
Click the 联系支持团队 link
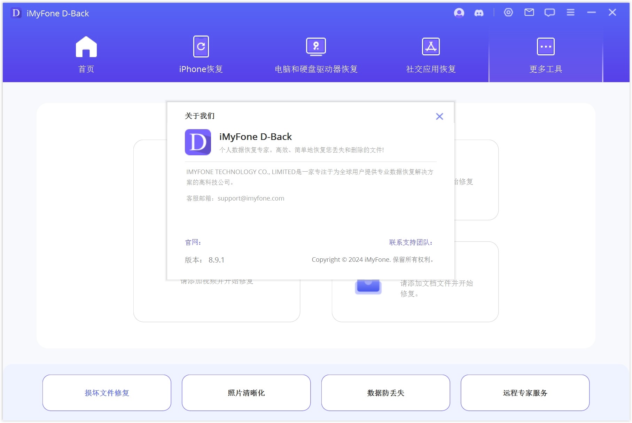tap(411, 242)
